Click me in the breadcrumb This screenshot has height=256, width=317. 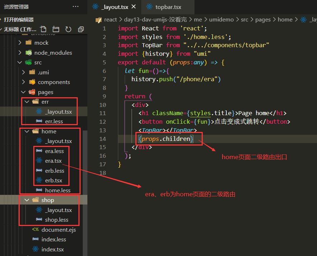[198, 20]
